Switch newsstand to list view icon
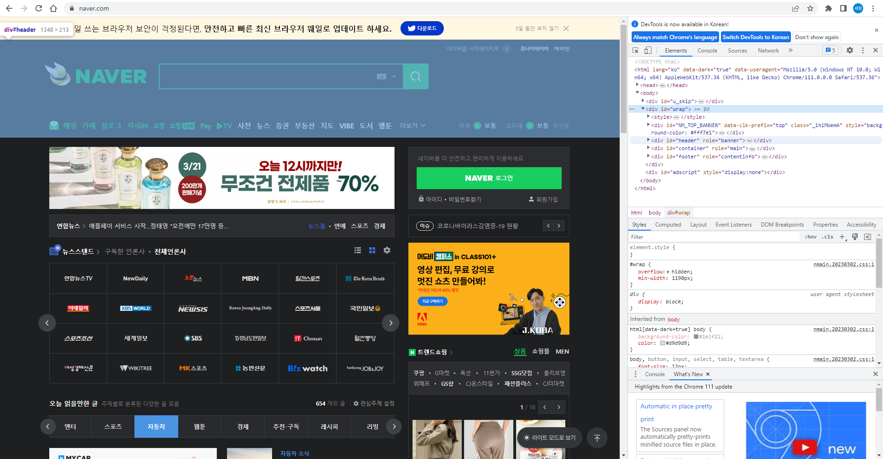This screenshot has height=459, width=883. click(358, 250)
